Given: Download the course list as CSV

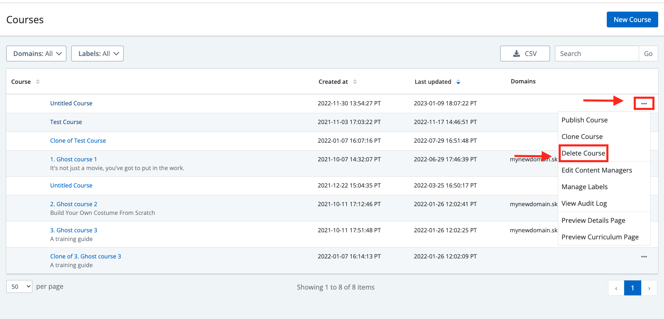Looking at the screenshot, I should click(x=525, y=54).
